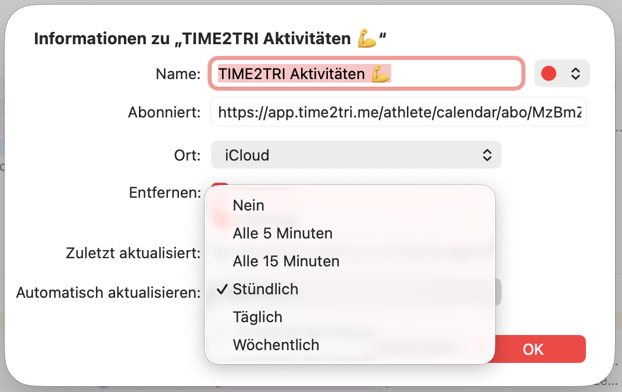622x392 pixels.
Task: Click the biceps emoji in the dialog title
Action: [x=367, y=39]
